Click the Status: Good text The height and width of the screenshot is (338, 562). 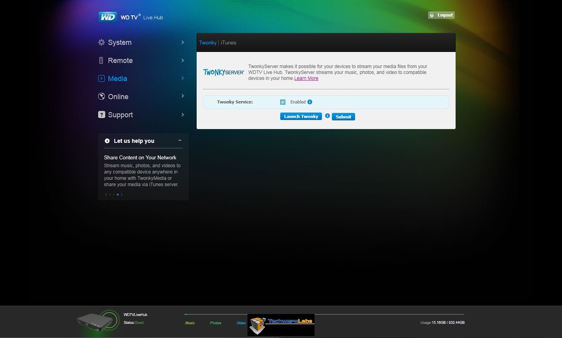pos(134,323)
